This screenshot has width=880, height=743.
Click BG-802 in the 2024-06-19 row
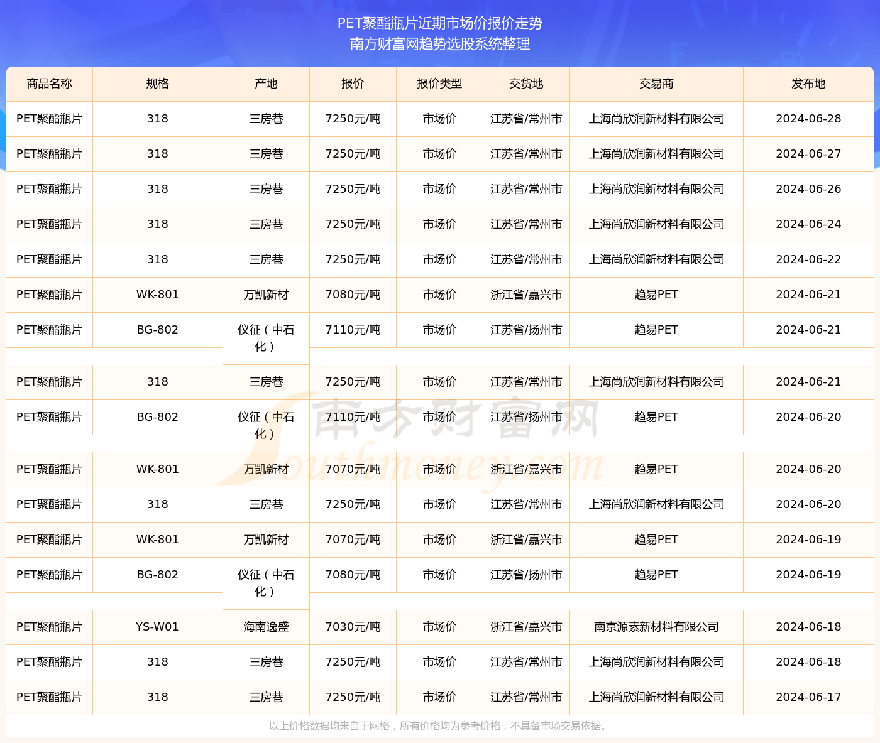[x=158, y=575]
